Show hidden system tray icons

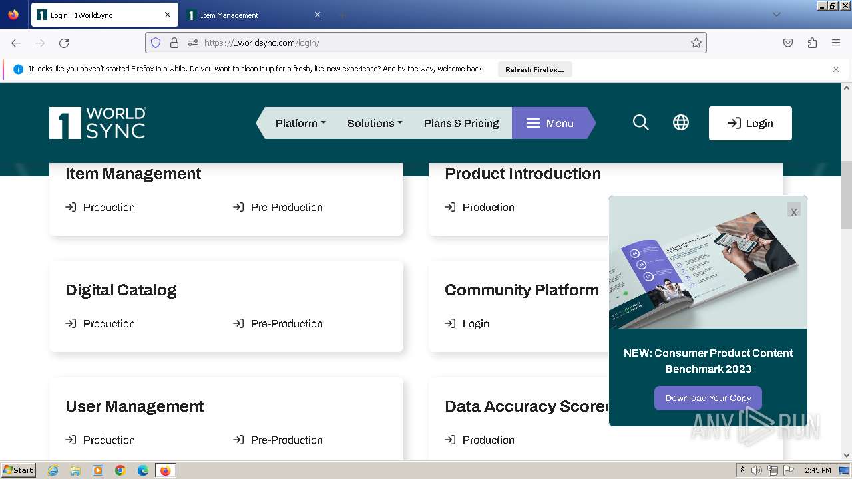[742, 470]
